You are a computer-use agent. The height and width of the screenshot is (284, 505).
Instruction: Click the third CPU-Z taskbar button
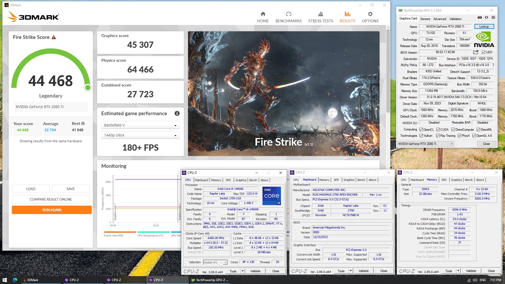pyautogui.click(x=167, y=280)
